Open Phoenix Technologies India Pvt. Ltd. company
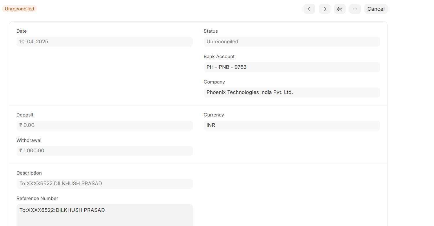434x226 pixels. 250,92
